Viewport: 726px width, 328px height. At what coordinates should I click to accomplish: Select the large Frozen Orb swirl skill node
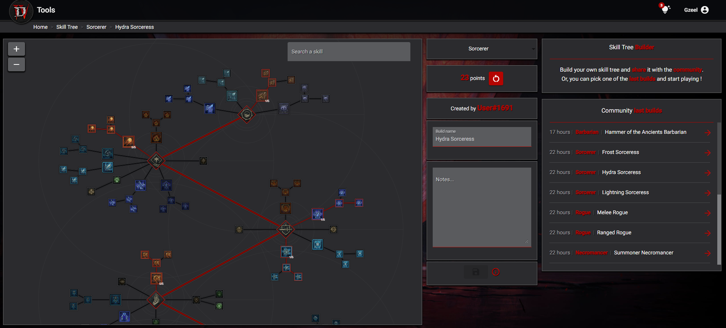click(x=108, y=154)
